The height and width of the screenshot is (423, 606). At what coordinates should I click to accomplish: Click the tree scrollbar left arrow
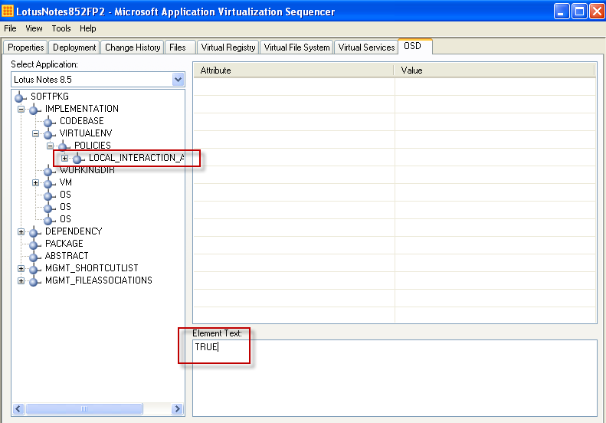pos(18,408)
